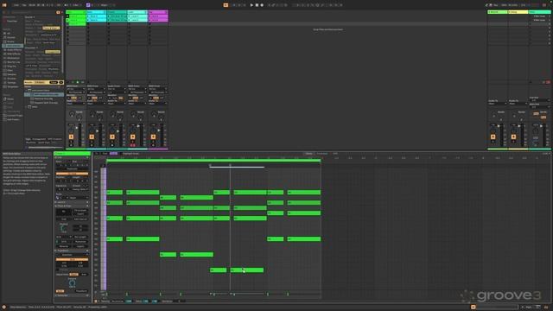
Task: Launch the first clip on the green track
Action: coord(67,16)
